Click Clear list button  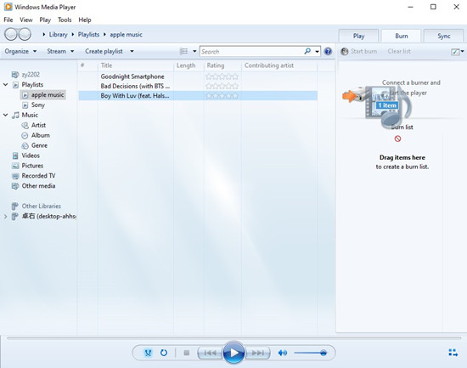(399, 51)
